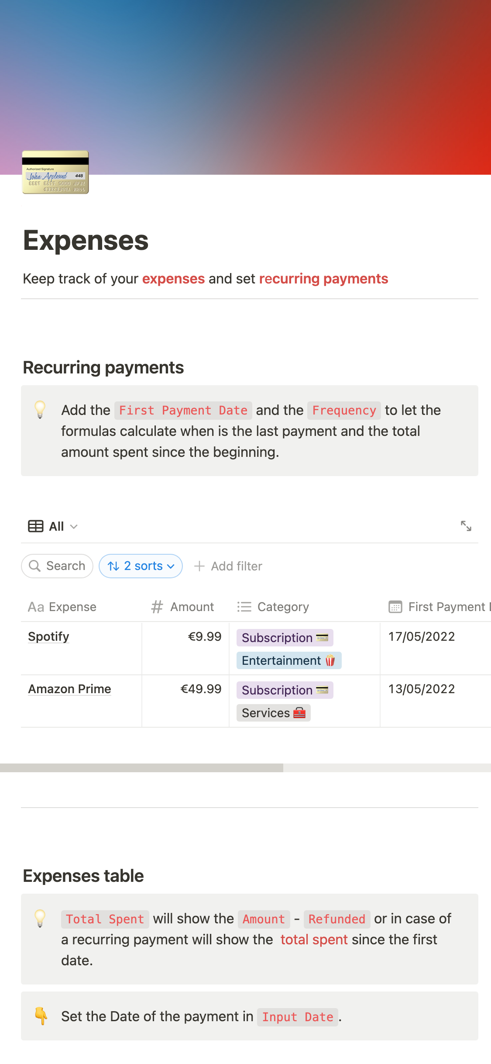This screenshot has height=1064, width=491.
Task: Expand the All view dropdown
Action: tap(74, 526)
